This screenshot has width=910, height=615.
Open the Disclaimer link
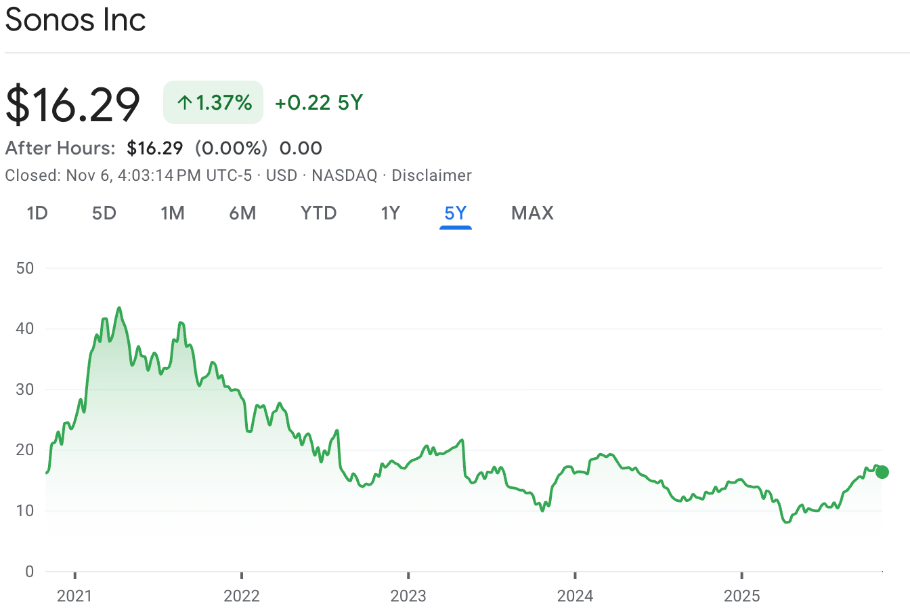pyautogui.click(x=431, y=175)
